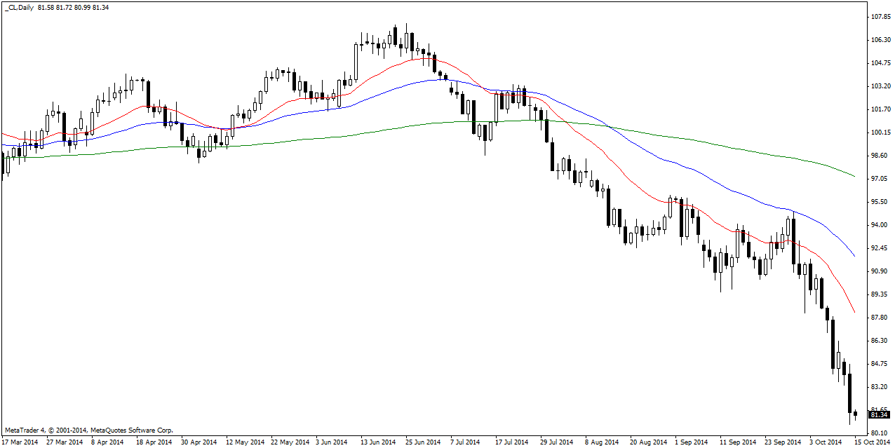The image size is (895, 448).
Task: Click the 20 Aug 2014 date label
Action: click(648, 442)
